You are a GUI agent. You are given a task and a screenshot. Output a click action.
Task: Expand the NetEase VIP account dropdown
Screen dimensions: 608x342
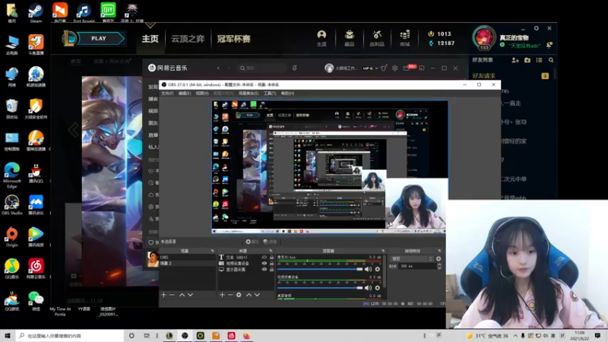(376, 68)
